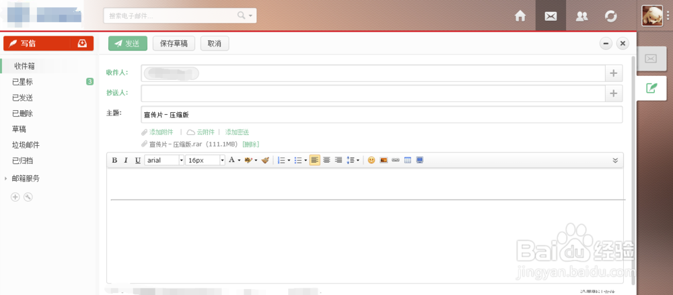Image resolution: width=673 pixels, height=295 pixels.
Task: Open the 已删除 deleted folder
Action: 22,114
